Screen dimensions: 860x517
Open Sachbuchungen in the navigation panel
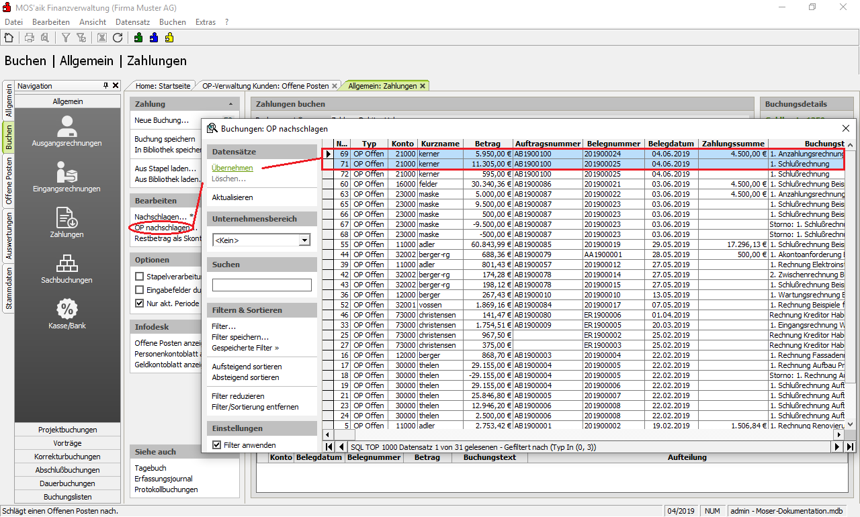pos(67,268)
